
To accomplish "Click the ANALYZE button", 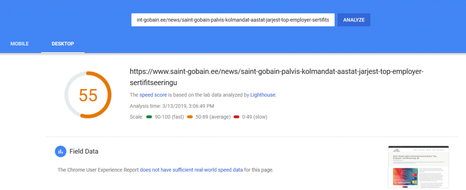I will [354, 20].
